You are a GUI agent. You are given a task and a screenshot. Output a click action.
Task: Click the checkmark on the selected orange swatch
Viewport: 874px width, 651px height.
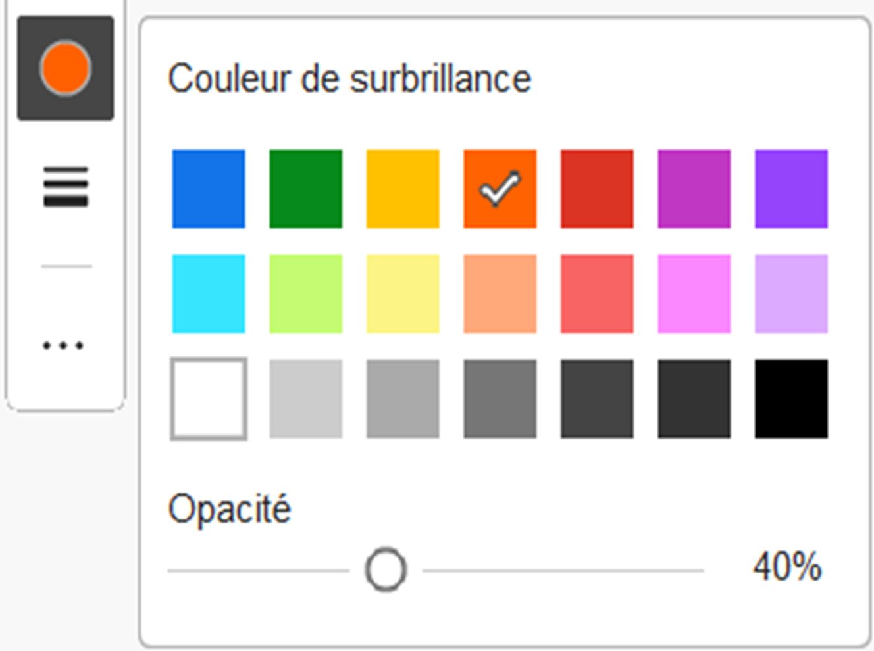pos(499,187)
